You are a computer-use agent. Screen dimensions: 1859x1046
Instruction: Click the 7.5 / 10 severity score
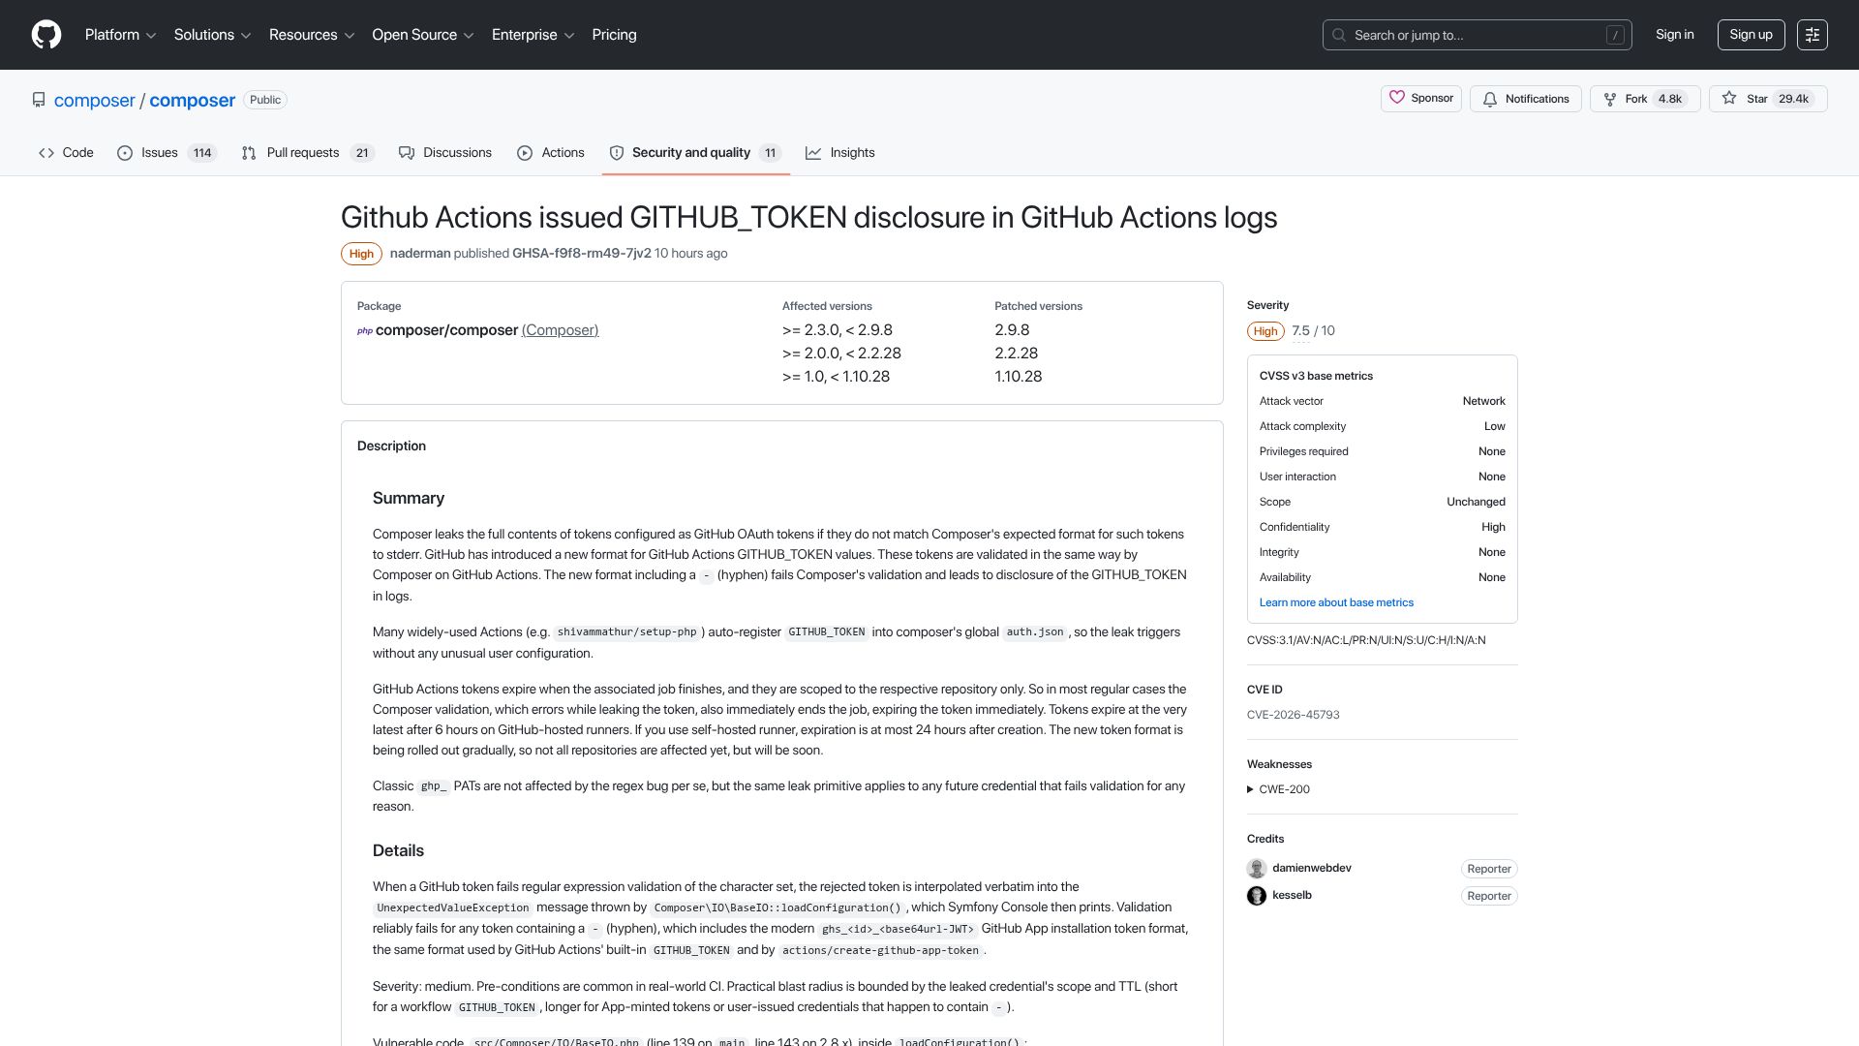[x=1313, y=331]
